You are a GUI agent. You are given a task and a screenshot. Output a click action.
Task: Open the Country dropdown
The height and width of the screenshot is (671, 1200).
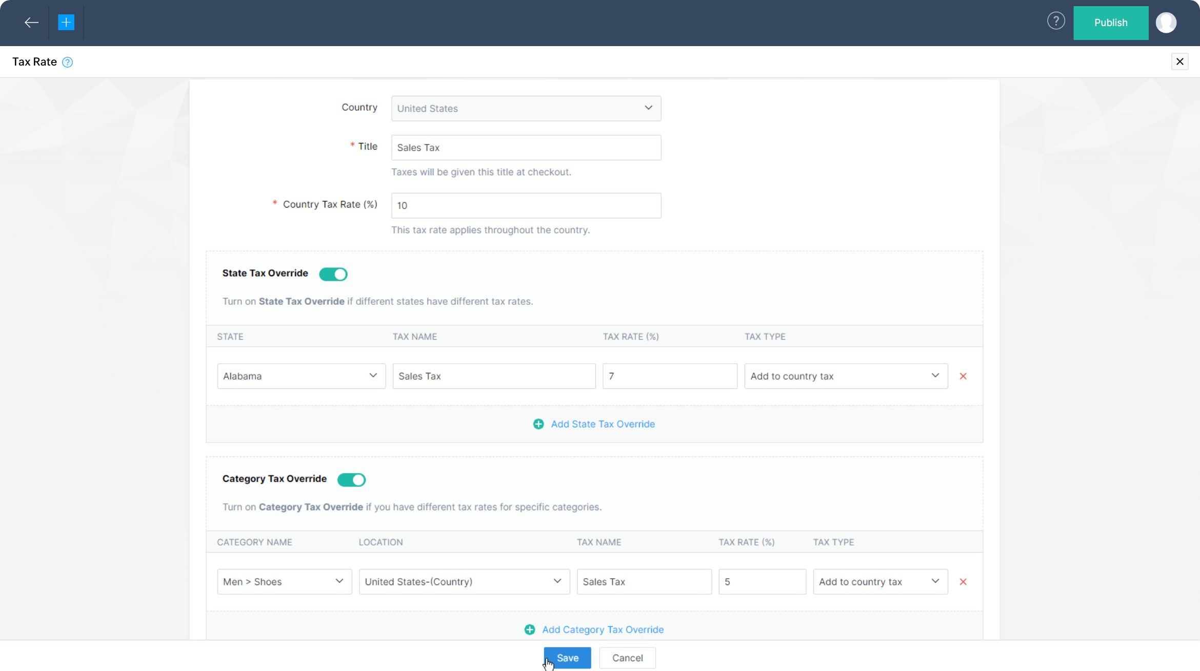(x=526, y=109)
